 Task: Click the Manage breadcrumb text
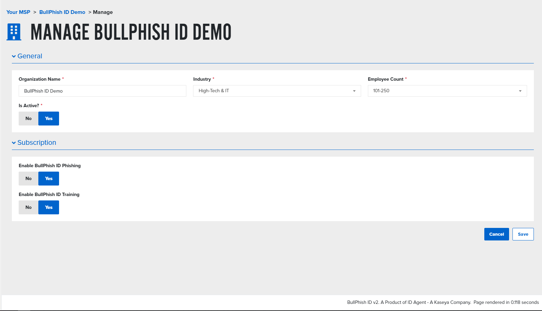[x=103, y=12]
